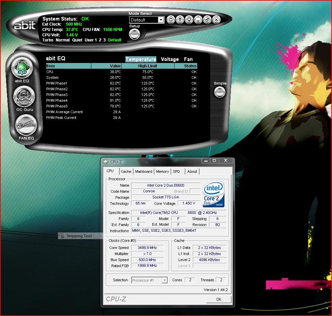Select the PWM Phase5 row
This screenshot has height=316, width=332.
click(122, 106)
